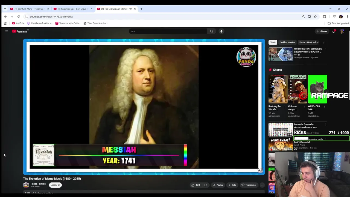Open the YouTube bookmark
Image resolution: width=350 pixels, height=197 pixels.
(x=18, y=23)
